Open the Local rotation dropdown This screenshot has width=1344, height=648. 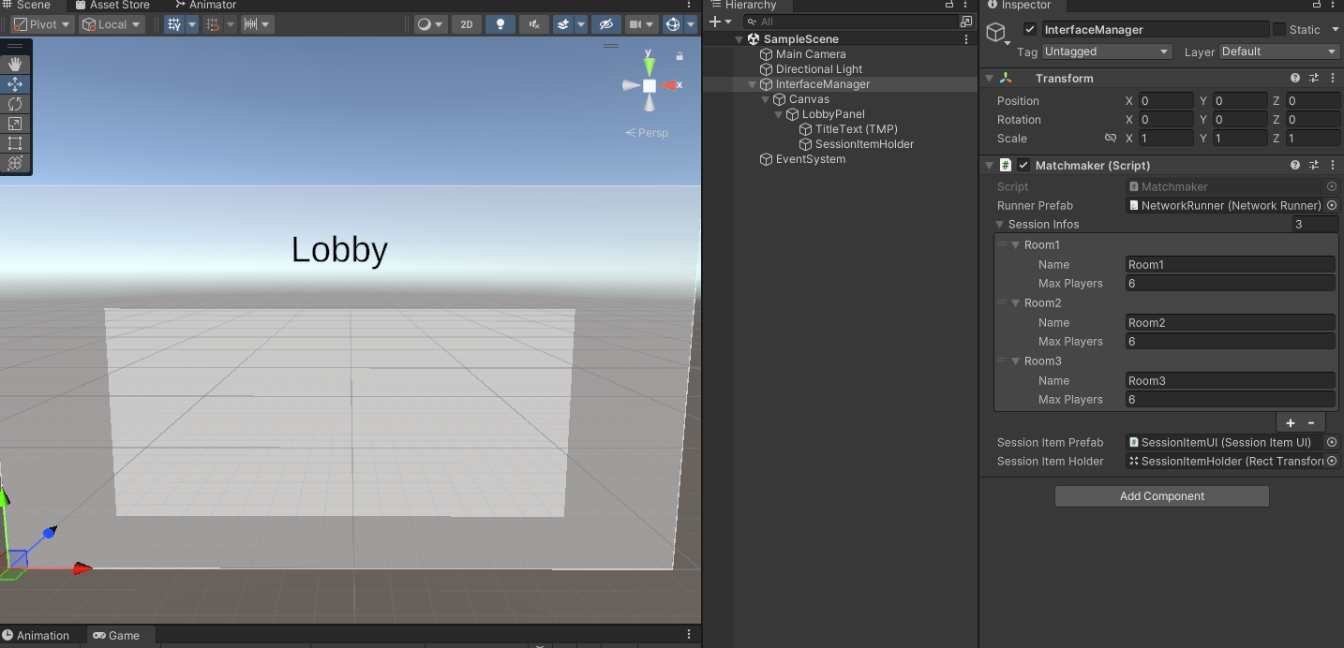pyautogui.click(x=111, y=24)
